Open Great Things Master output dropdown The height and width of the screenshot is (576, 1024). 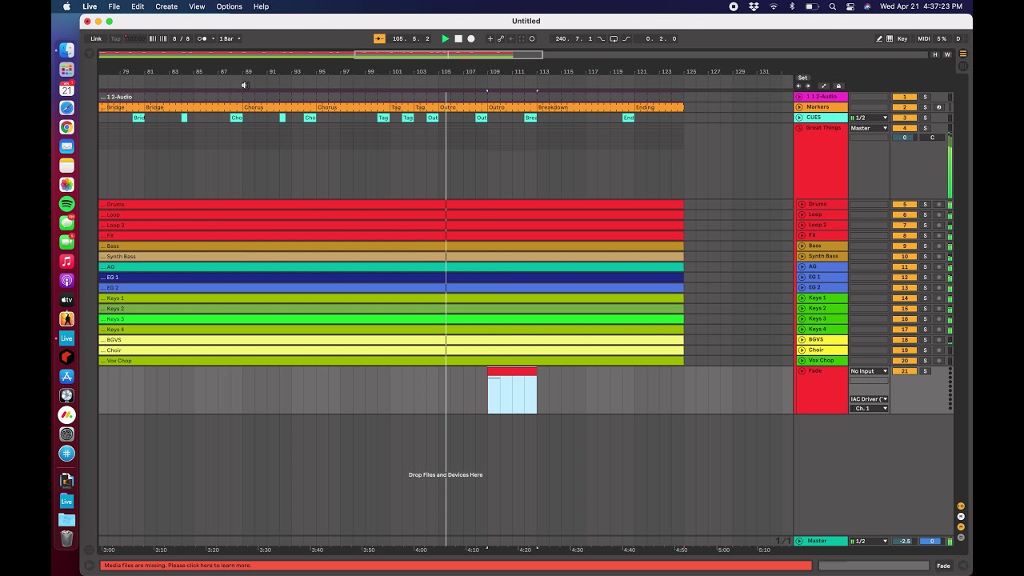(x=869, y=128)
